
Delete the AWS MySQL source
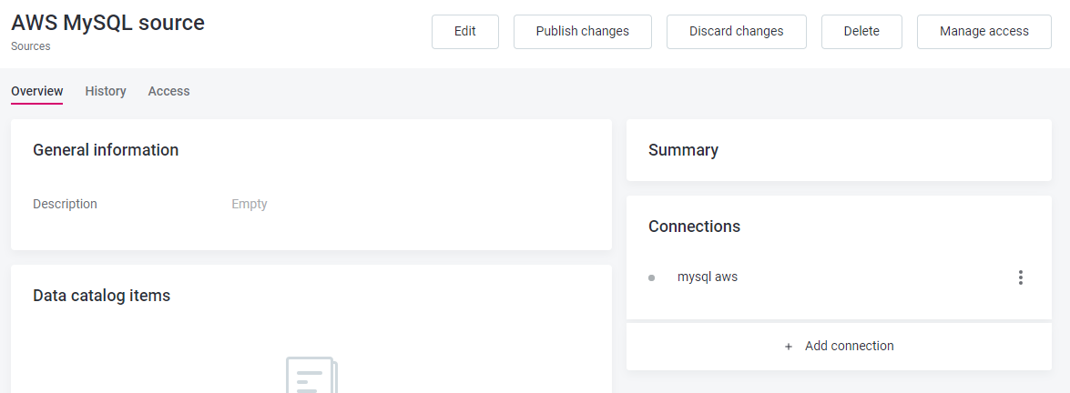[x=861, y=31]
